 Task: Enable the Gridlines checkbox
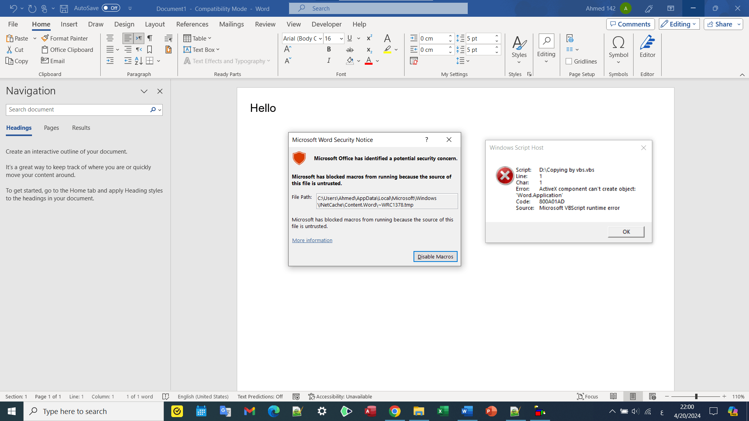tap(569, 61)
